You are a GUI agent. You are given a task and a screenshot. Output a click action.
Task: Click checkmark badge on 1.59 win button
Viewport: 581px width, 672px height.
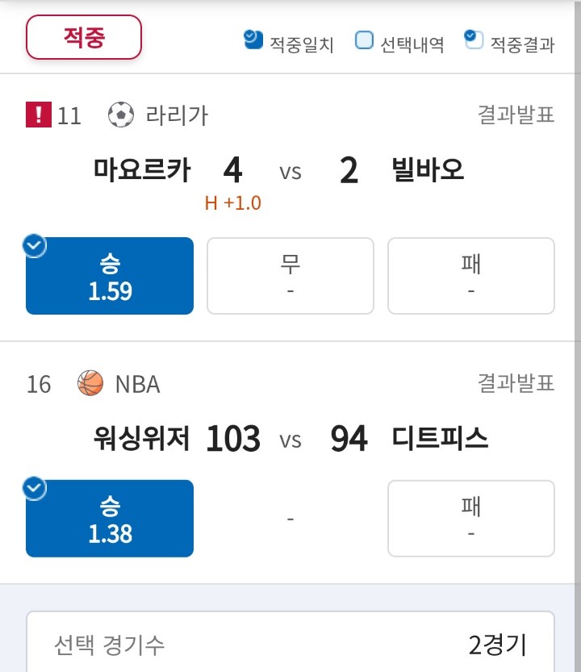35,246
